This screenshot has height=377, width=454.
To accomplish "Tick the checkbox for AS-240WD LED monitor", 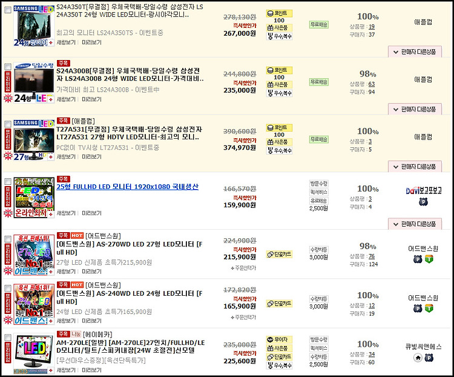I will point(8,289).
